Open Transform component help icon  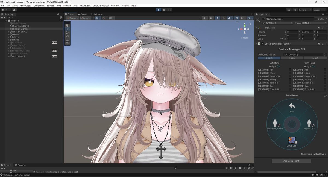coord(319,28)
